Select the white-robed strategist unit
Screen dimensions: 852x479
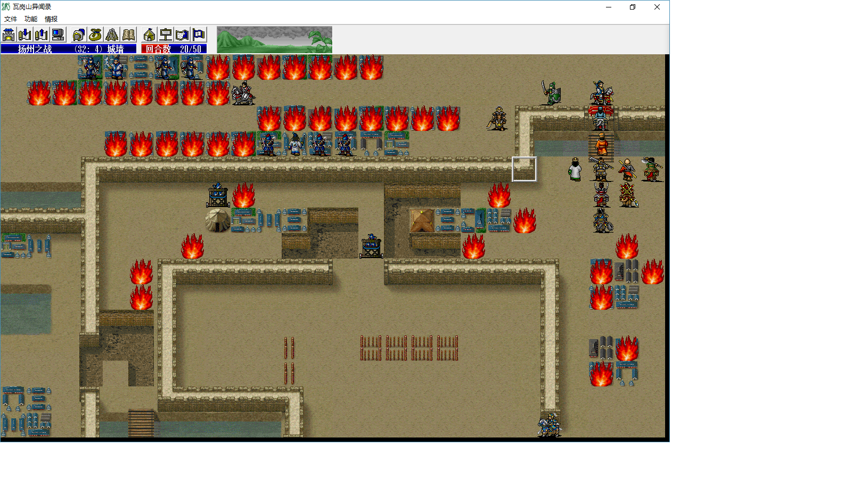(576, 169)
